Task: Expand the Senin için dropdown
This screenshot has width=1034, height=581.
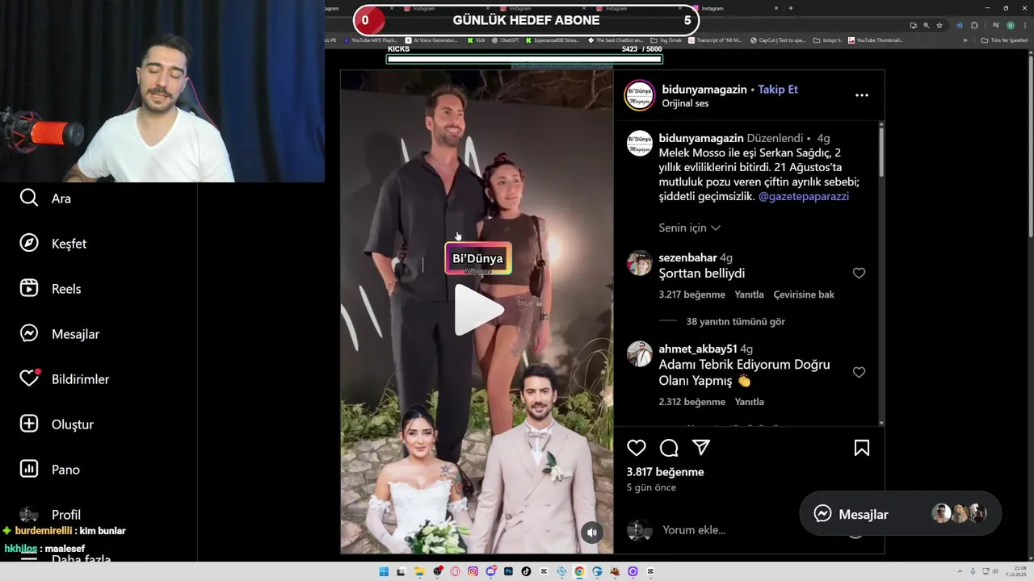Action: coord(689,228)
